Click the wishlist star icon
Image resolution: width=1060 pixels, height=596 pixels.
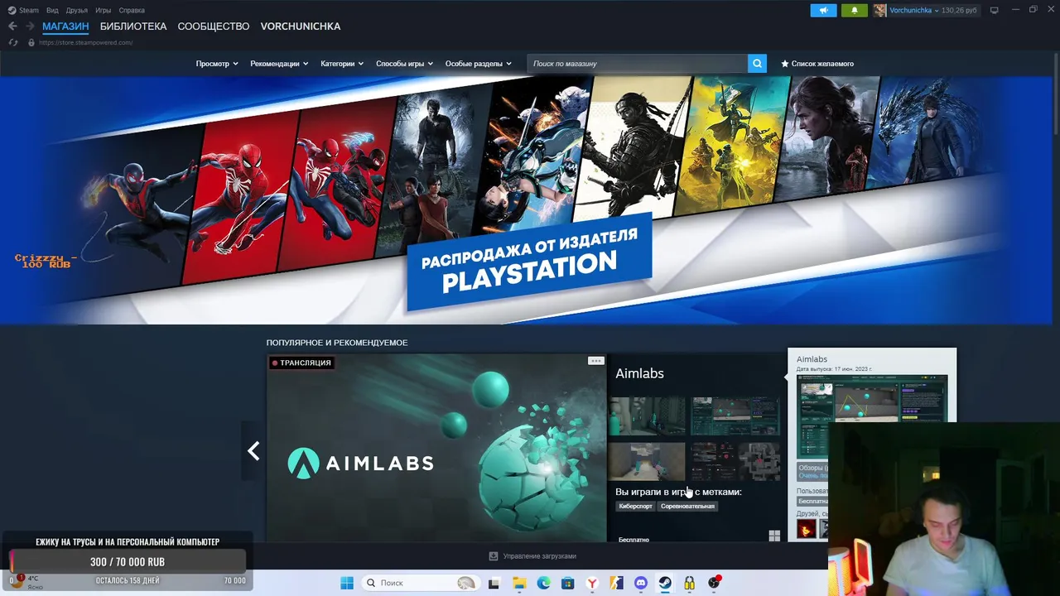[x=785, y=64]
